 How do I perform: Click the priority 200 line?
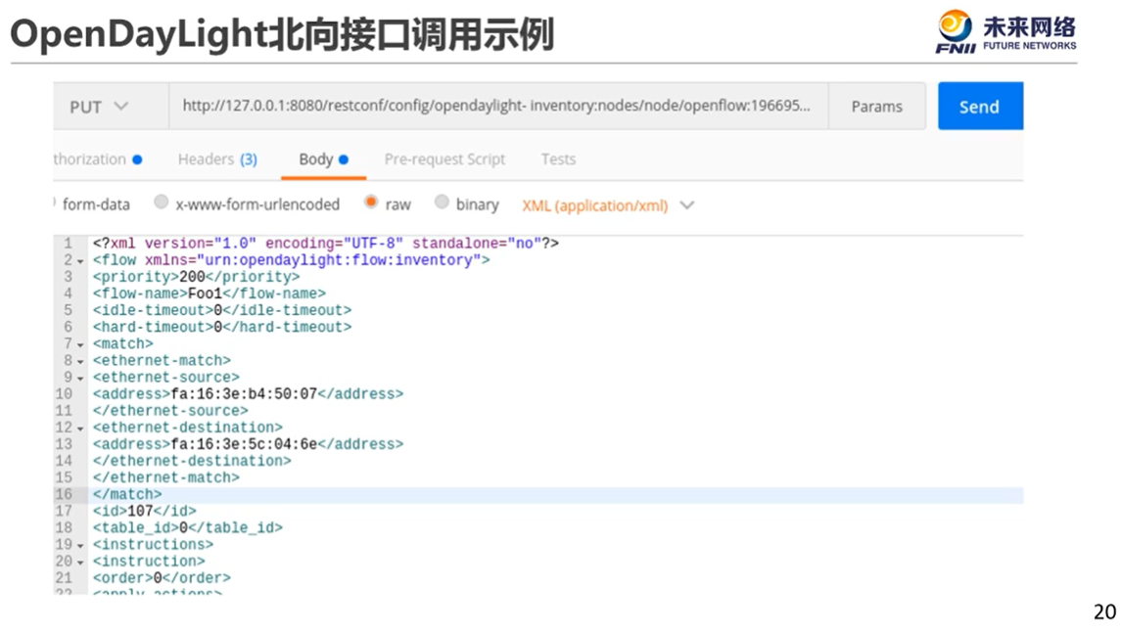coord(196,277)
